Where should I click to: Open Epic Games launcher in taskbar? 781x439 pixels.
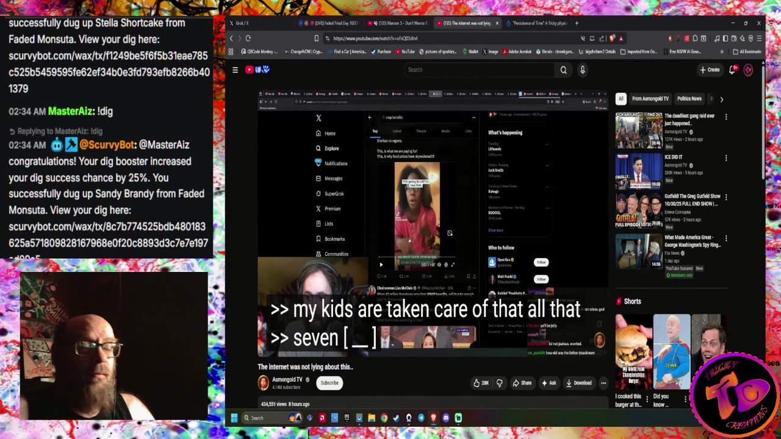point(347,418)
